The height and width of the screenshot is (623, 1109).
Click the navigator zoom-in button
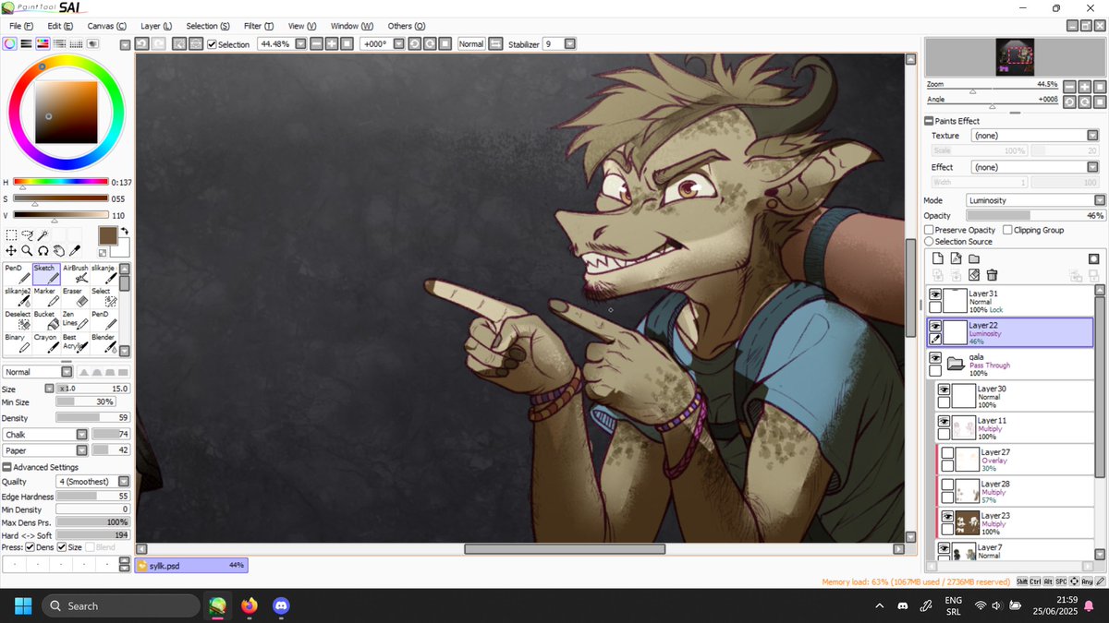(x=1085, y=87)
